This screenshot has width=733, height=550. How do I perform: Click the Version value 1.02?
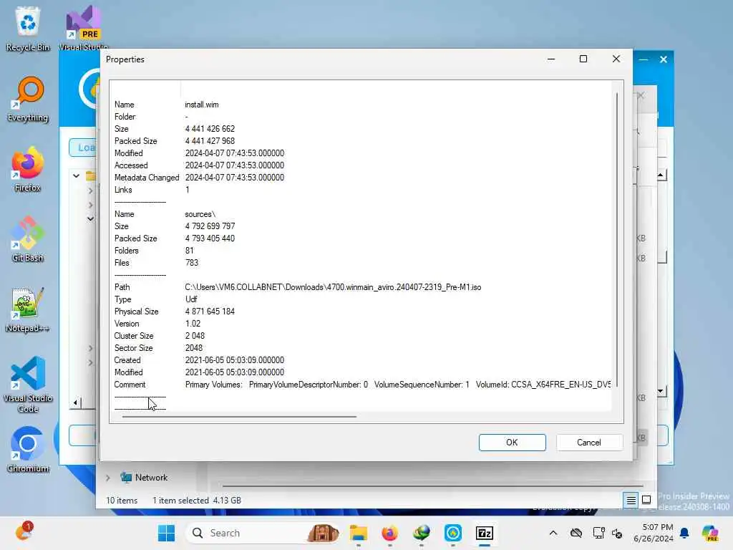pos(193,324)
